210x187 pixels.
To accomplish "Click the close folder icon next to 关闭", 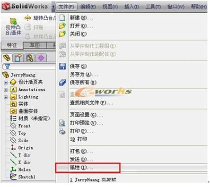I will click(62, 34).
